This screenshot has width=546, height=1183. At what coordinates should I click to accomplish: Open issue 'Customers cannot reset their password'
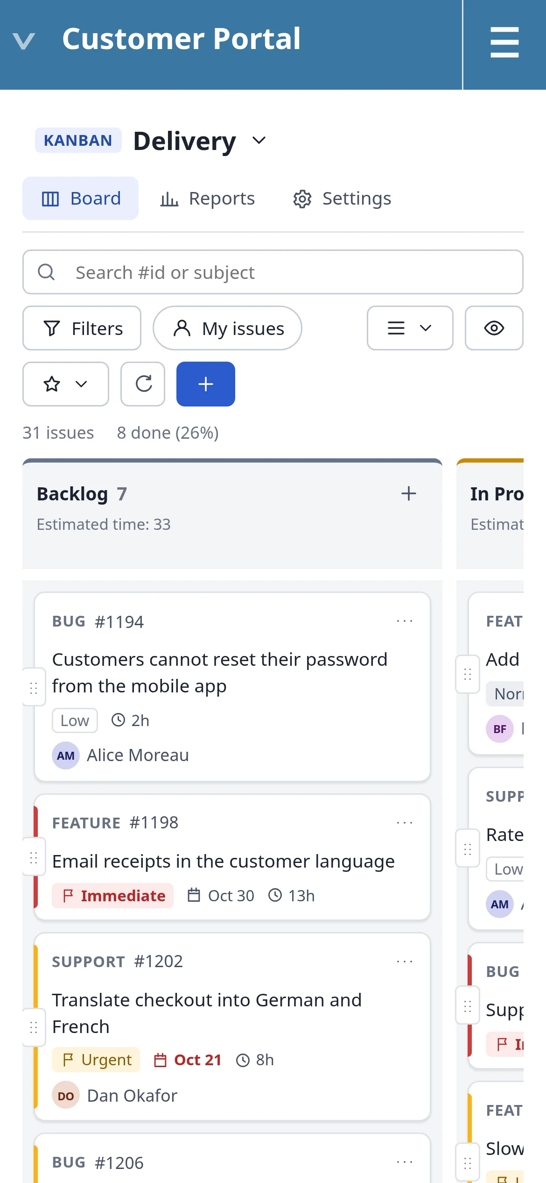[220, 673]
